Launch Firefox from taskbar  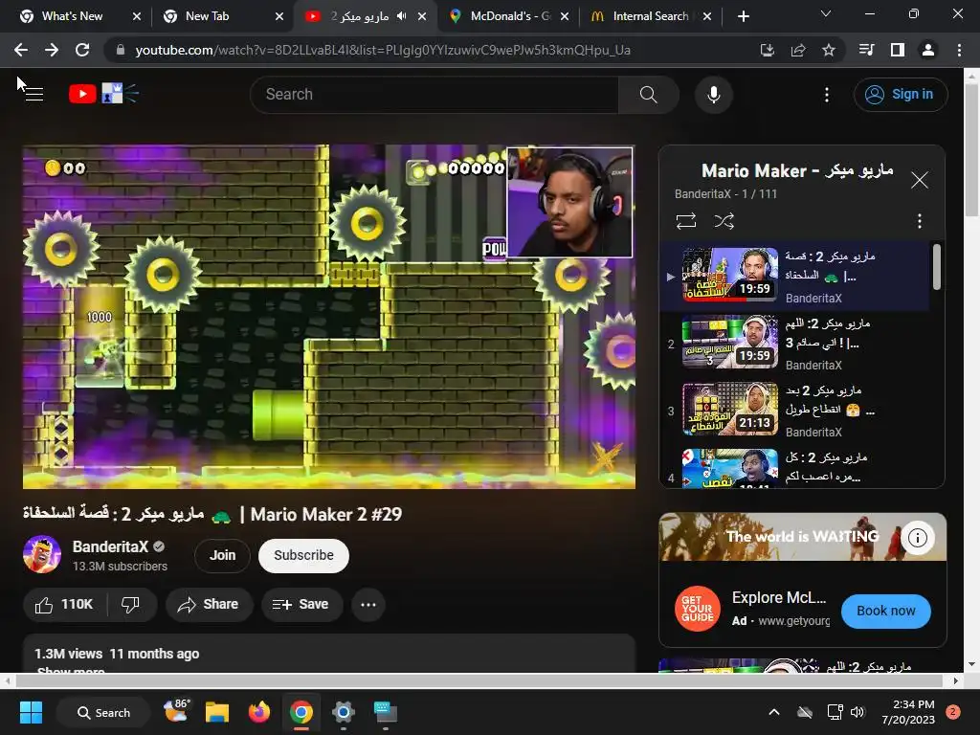(258, 712)
